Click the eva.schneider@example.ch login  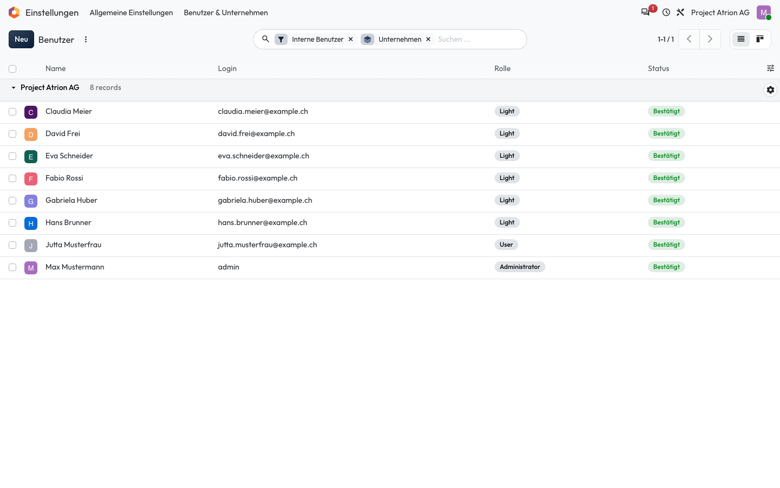[263, 156]
